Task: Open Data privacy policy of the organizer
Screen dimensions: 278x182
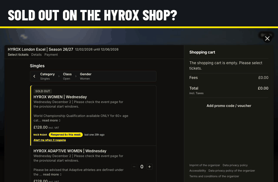Action: [x=232, y=171]
